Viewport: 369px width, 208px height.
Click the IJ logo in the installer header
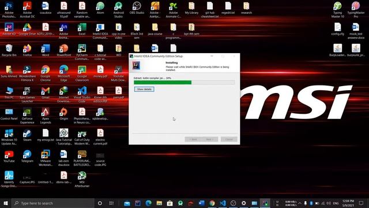coord(136,65)
